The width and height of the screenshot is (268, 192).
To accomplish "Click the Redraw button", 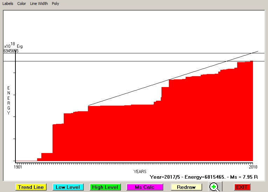I will 186,187.
